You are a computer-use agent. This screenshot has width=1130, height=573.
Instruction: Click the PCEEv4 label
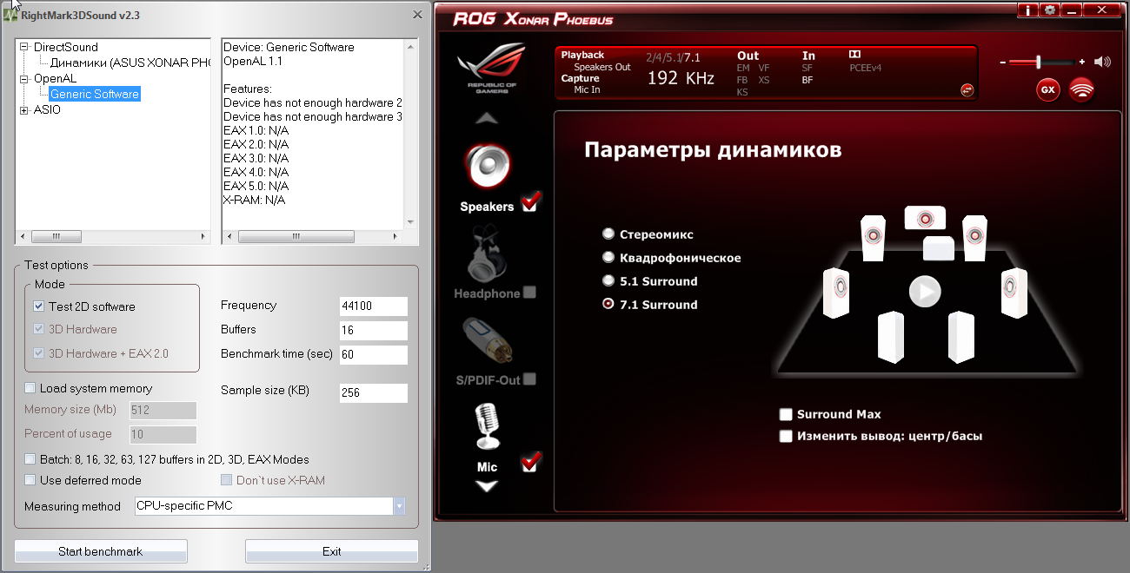(x=865, y=68)
